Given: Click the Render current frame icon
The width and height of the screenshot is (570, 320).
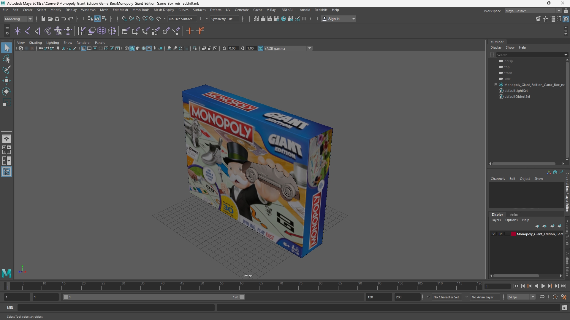Looking at the screenshot, I should [x=263, y=19].
